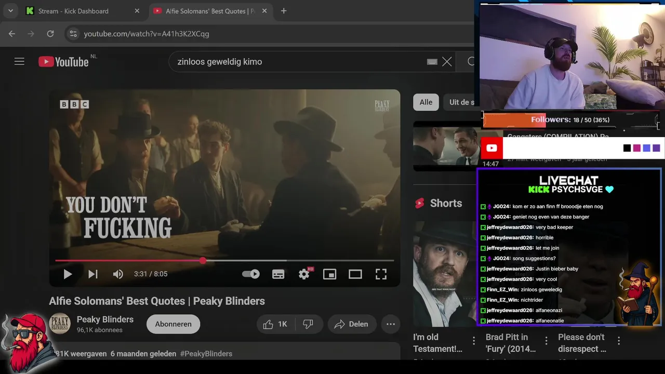Select the purple color square in overlay
665x374 pixels.
point(656,148)
